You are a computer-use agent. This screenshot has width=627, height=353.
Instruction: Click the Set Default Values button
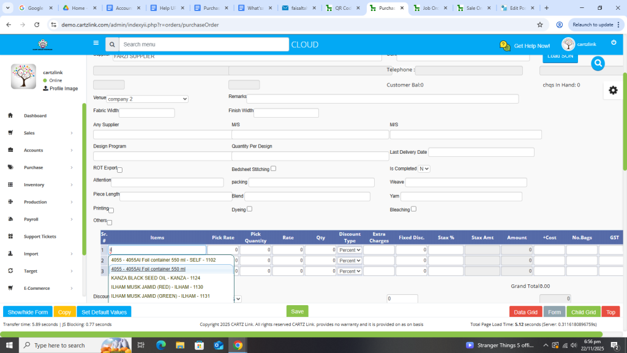click(104, 312)
